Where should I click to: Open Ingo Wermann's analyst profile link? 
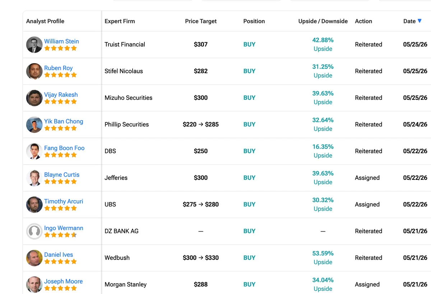[x=64, y=228]
